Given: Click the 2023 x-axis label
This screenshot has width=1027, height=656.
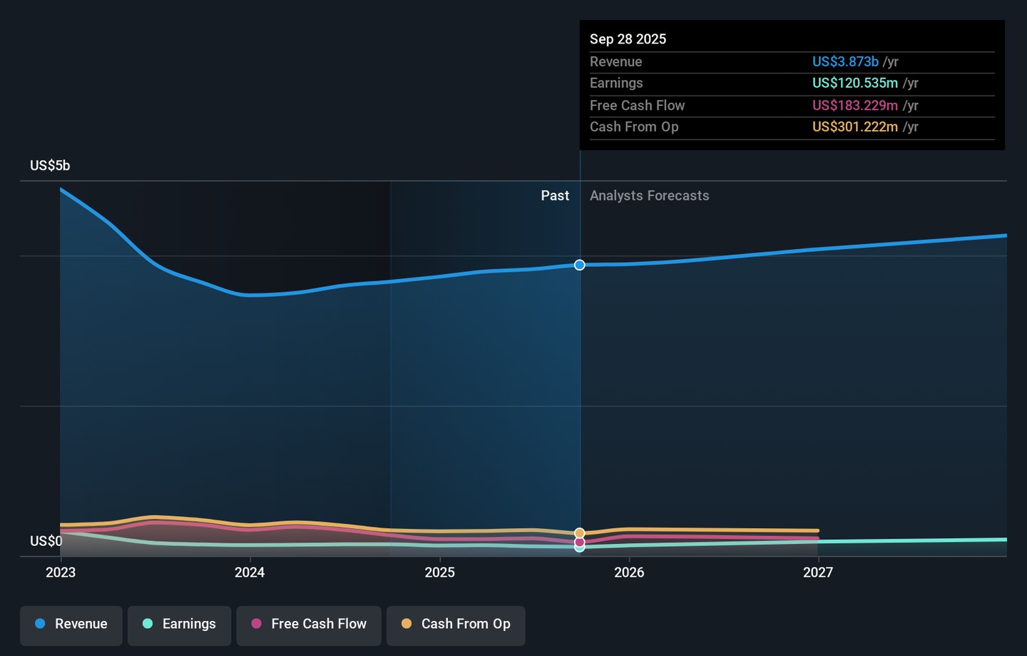Looking at the screenshot, I should pyautogui.click(x=61, y=572).
